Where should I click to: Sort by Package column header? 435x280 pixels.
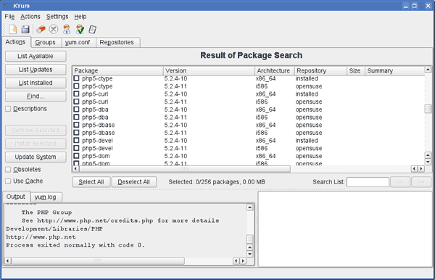(x=118, y=71)
